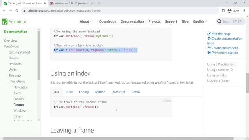The width and height of the screenshot is (249, 140).
Task: Open Chrome's three-dot menu
Action: pyautogui.click(x=245, y=10)
